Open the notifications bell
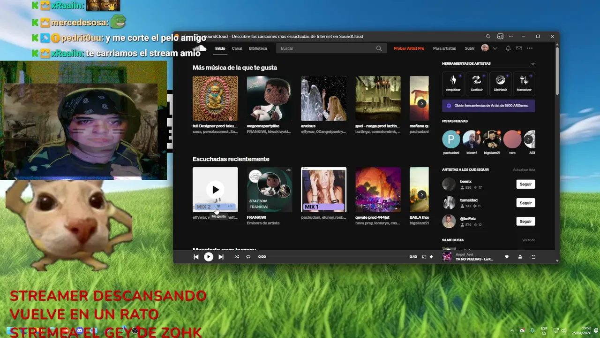 pos(508,48)
